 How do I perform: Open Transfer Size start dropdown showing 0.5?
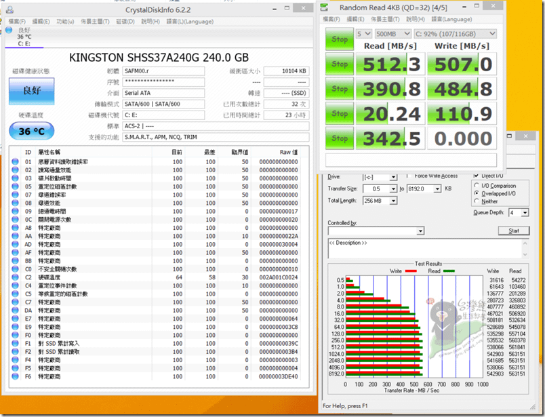tap(393, 189)
